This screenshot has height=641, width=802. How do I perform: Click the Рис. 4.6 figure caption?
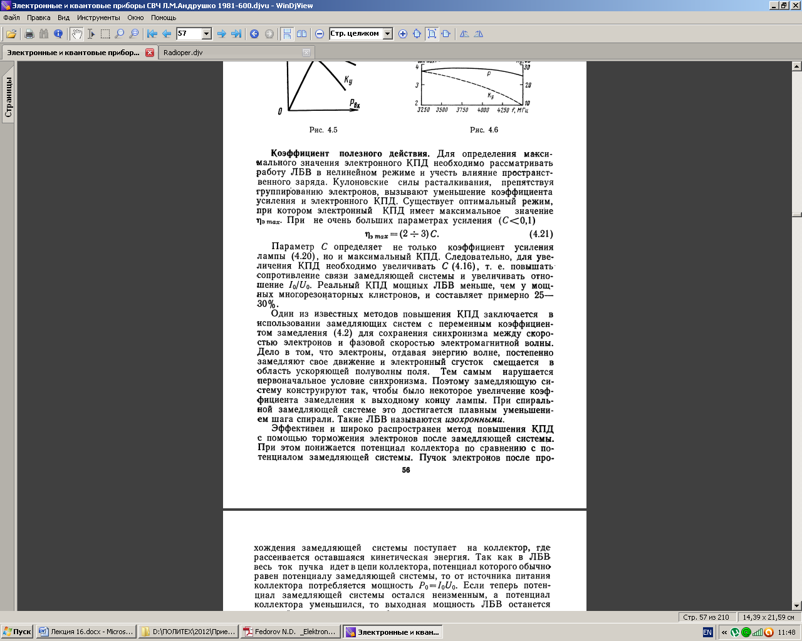tap(484, 130)
